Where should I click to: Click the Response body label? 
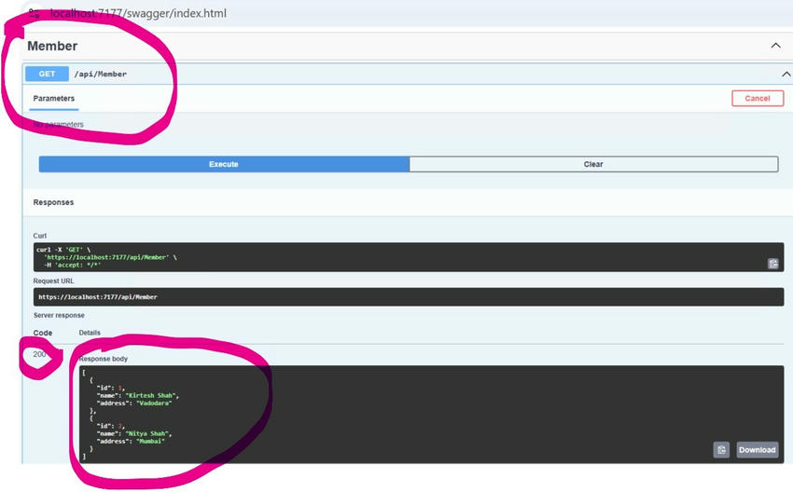pos(104,359)
